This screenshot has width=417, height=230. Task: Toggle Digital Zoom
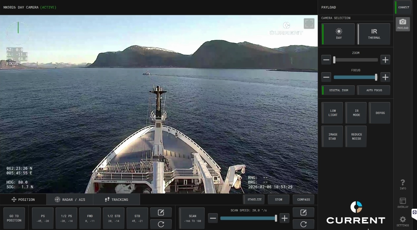338,90
